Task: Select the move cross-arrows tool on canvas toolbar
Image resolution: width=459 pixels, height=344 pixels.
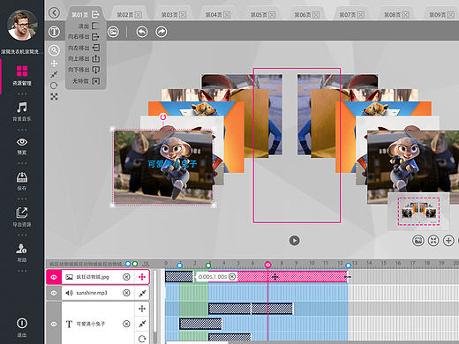Action: pos(54,64)
